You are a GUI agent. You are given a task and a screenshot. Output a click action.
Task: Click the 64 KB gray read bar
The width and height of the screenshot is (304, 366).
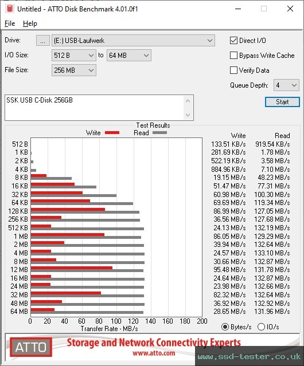point(82,203)
